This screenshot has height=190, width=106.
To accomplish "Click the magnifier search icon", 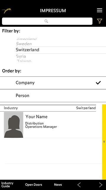I will coord(46,21).
